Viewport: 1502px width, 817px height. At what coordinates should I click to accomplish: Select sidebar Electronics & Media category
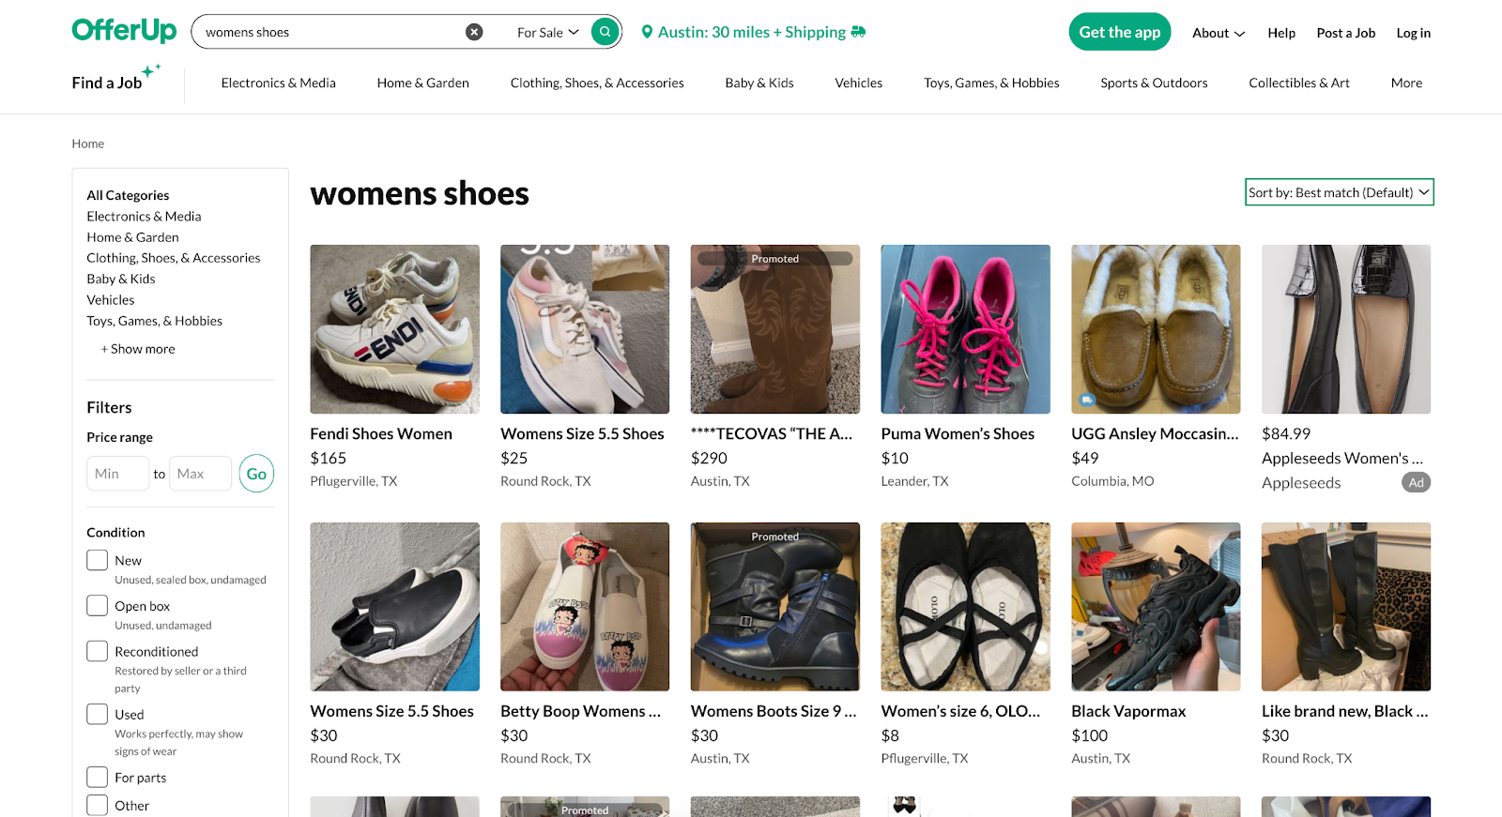(144, 216)
